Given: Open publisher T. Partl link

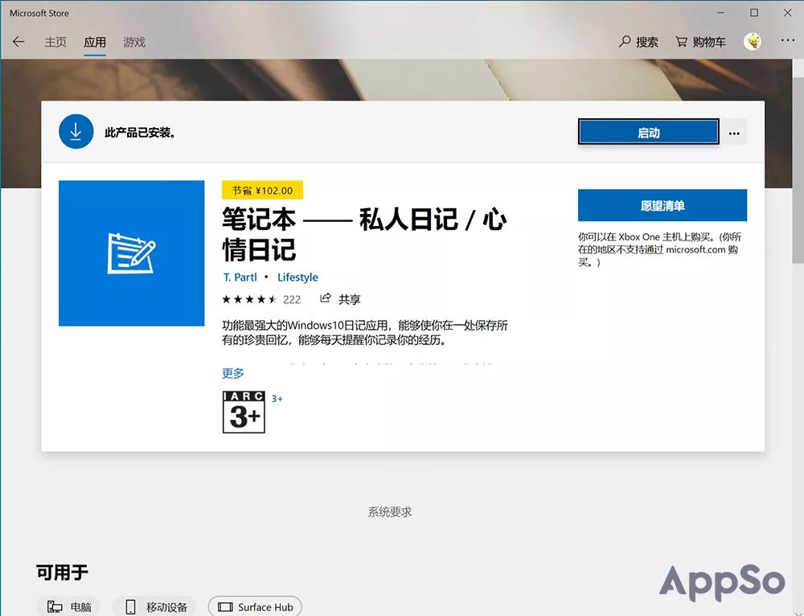Looking at the screenshot, I should (x=240, y=277).
